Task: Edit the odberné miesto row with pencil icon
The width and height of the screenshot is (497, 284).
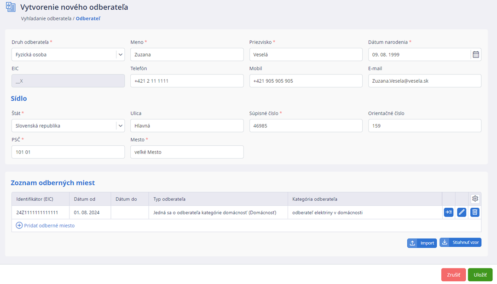Action: point(462,212)
